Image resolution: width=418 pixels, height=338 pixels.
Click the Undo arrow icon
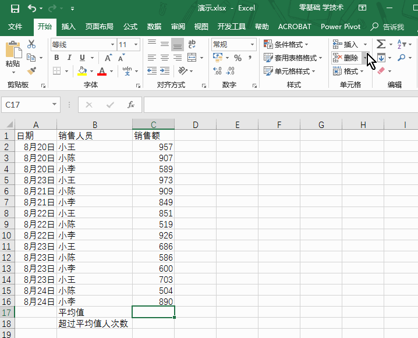[31, 9]
